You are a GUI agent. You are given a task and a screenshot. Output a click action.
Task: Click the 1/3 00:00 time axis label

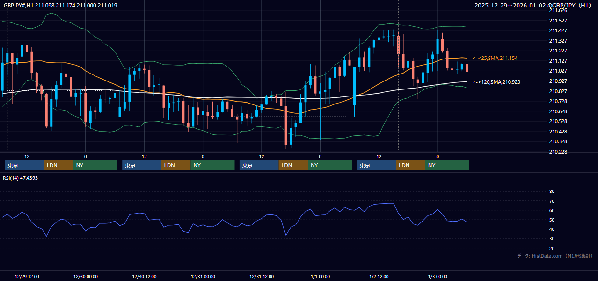438,276
